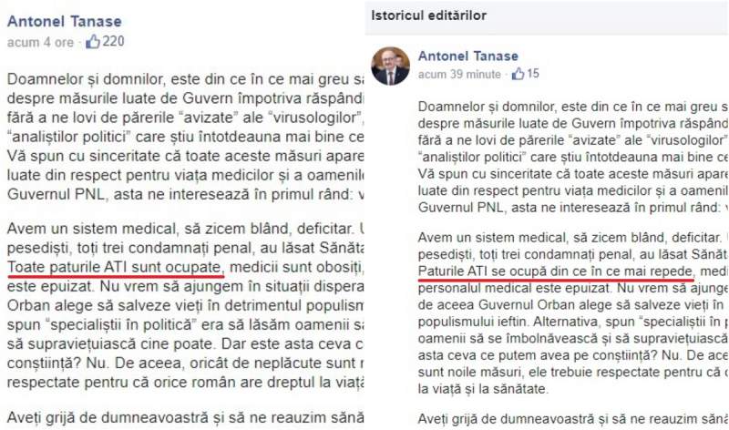Click the 15 likes count

(533, 74)
